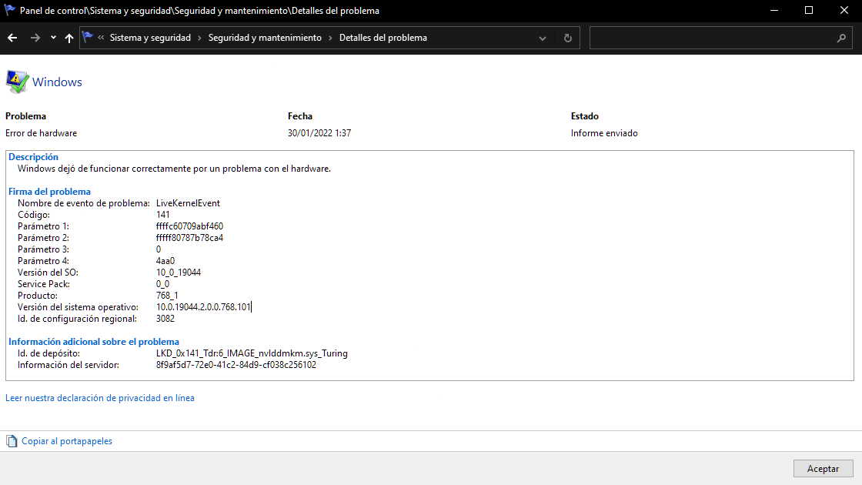This screenshot has width=862, height=485.
Task: Expand arrow after Seguridad y mantenimiento
Action: 330,38
